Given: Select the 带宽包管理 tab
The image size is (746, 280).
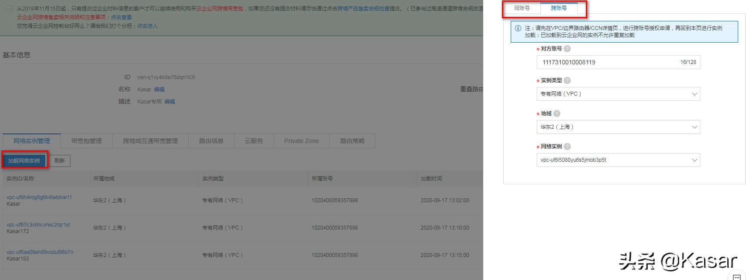Looking at the screenshot, I should 87,141.
